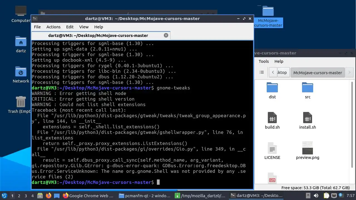Viewport: 356px width, 200px height.
Task: Open the file manager Tools menu
Action: (x=264, y=61)
